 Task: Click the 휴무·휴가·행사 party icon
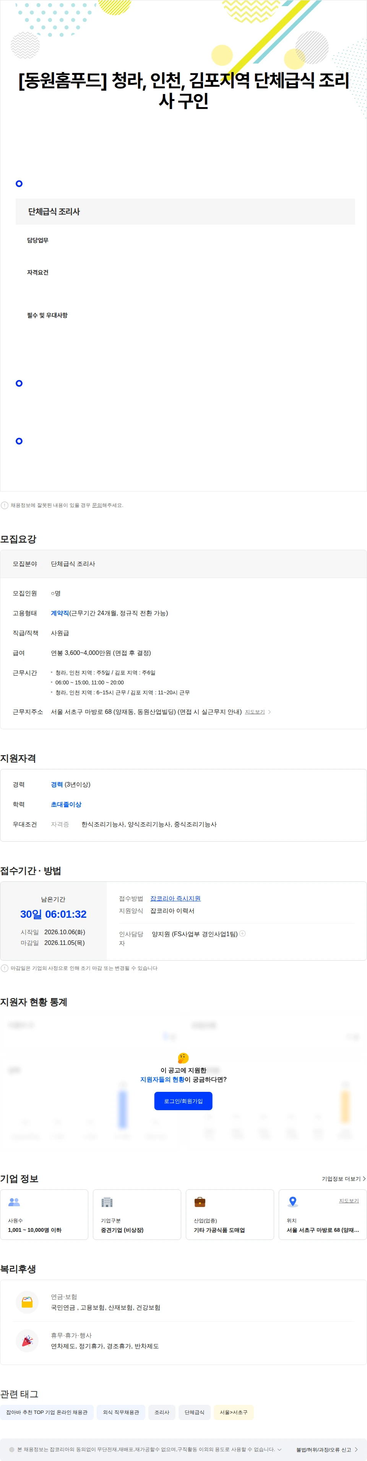pos(27,1341)
